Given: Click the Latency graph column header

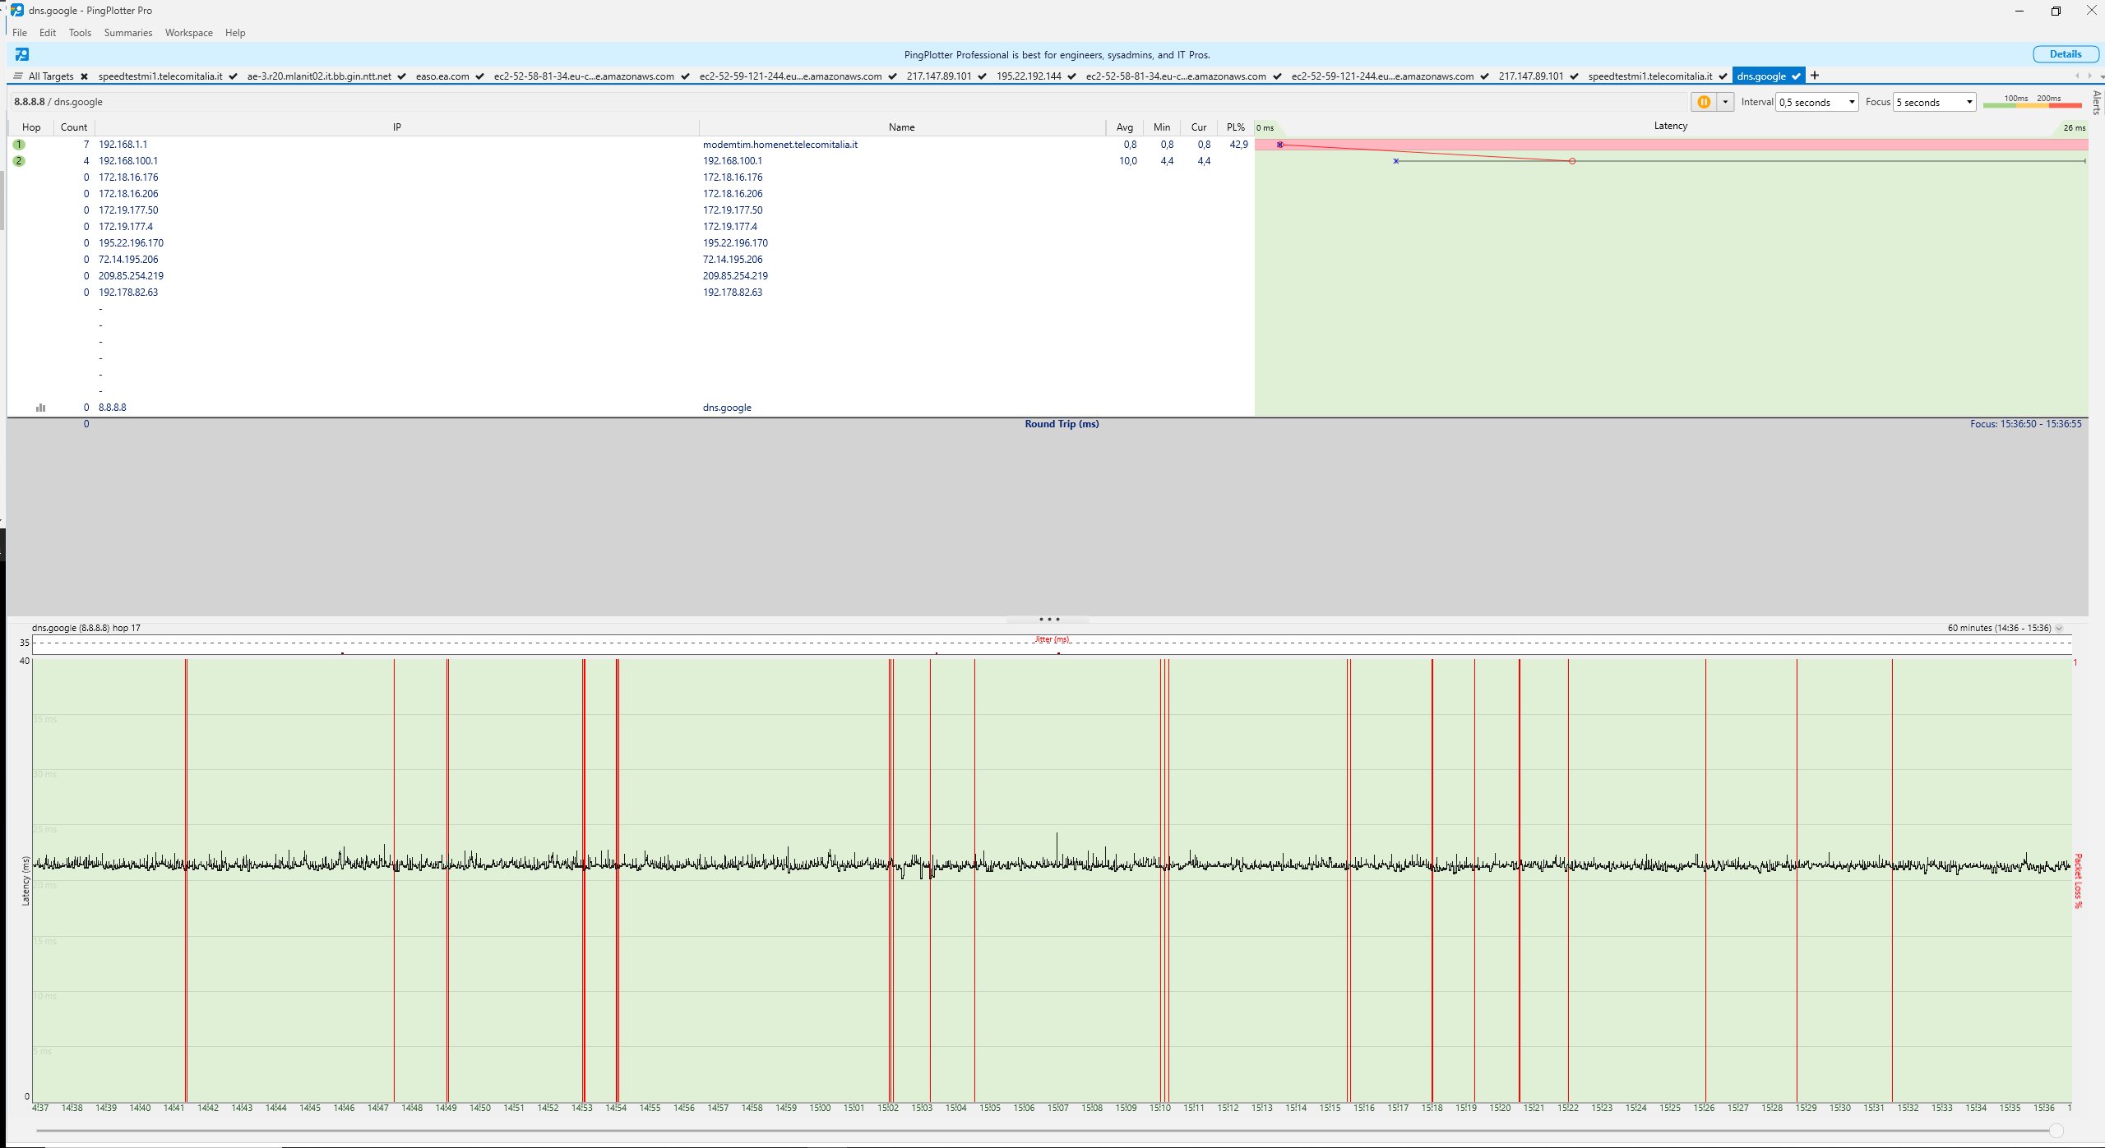Looking at the screenshot, I should (1670, 126).
